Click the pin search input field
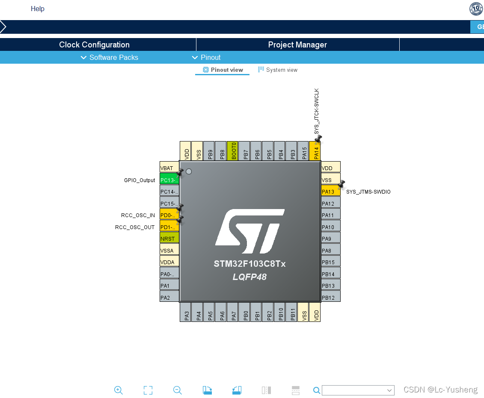Screen dimensions: 484x398 (x=355, y=390)
